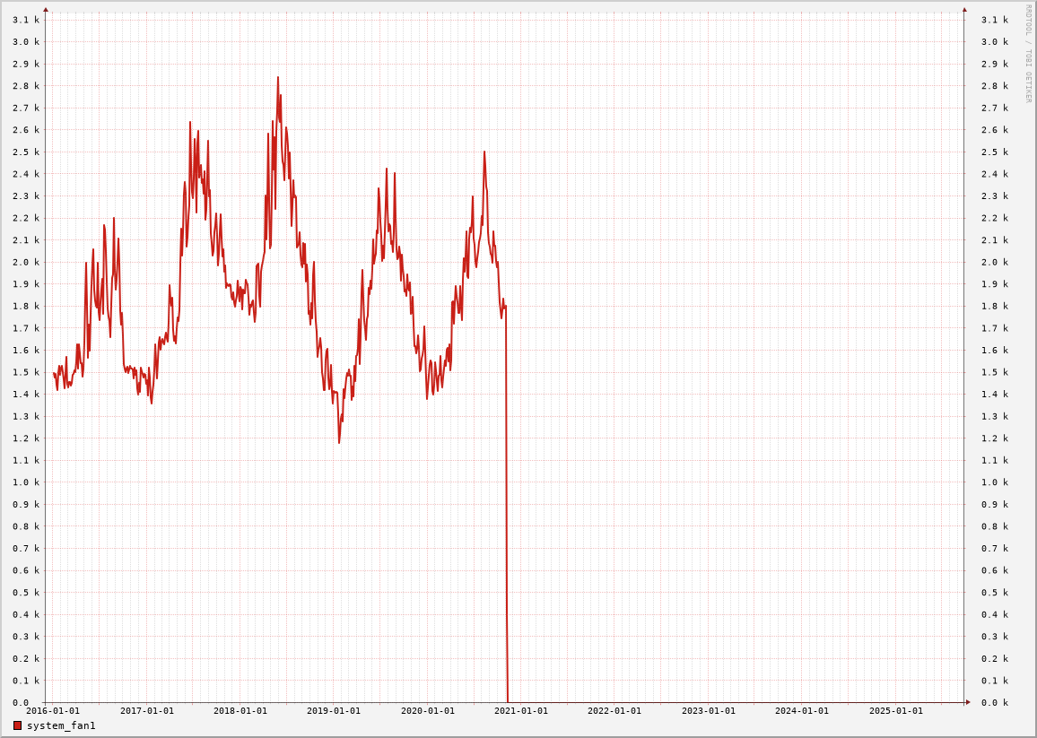Click the RRDTOOL / TOBI OETIKER watermark
This screenshot has width=1037, height=738.
pos(1028,54)
